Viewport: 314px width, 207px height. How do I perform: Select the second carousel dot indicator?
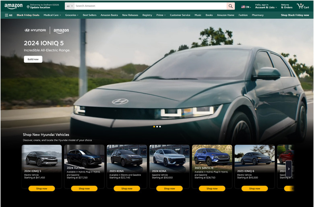pos(157,126)
